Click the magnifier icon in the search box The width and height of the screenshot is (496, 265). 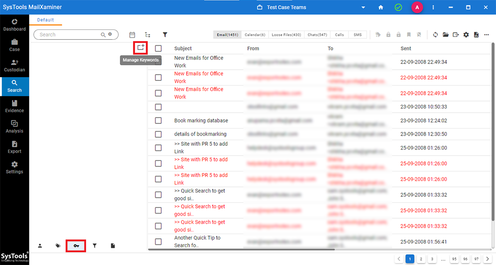103,35
